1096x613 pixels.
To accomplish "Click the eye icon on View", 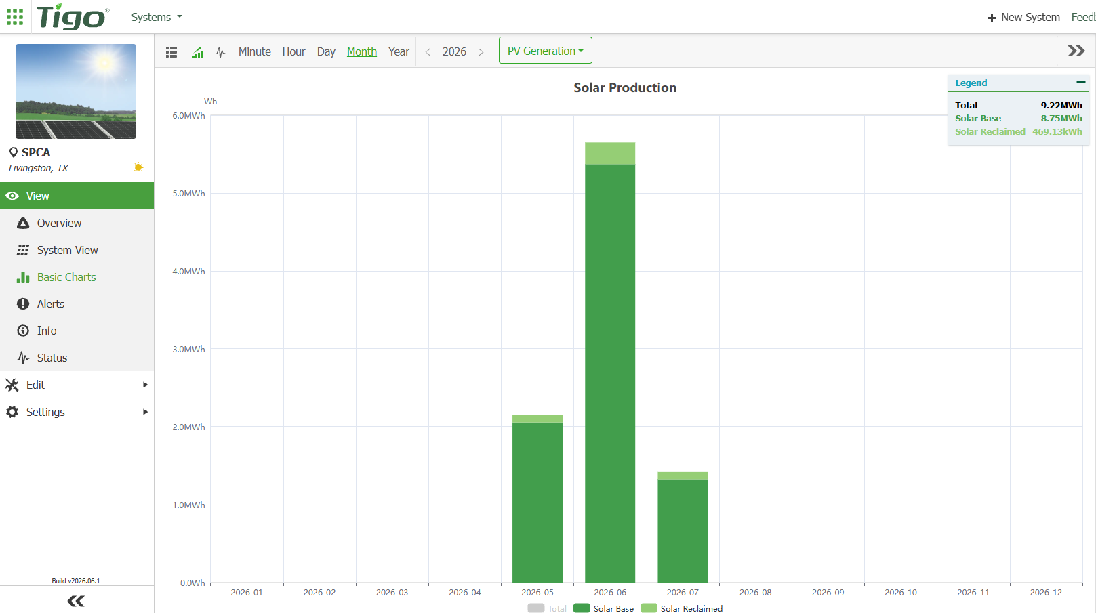I will point(12,196).
